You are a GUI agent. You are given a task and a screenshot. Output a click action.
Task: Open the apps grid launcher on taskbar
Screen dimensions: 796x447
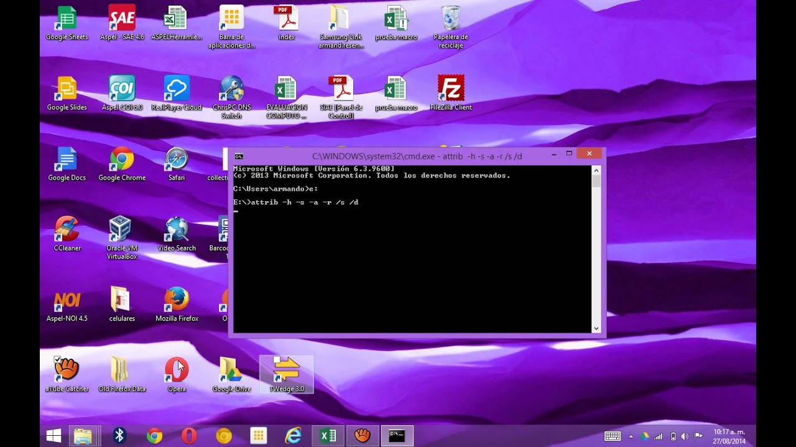click(259, 436)
